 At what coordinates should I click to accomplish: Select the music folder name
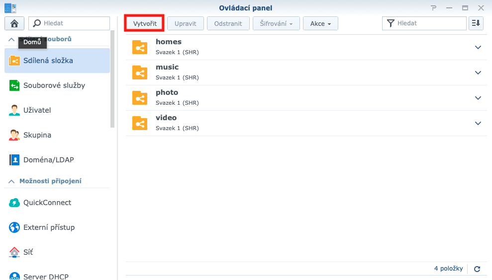point(167,68)
